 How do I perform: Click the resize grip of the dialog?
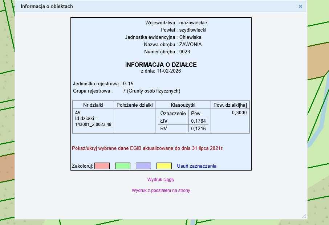(x=304, y=216)
